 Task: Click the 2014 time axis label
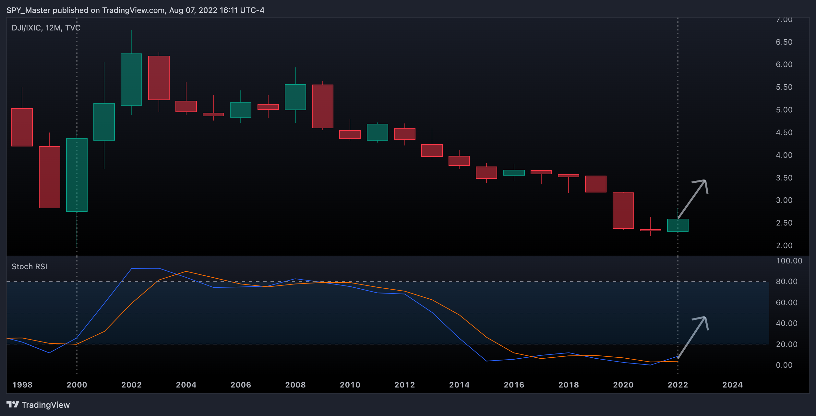[x=459, y=385]
